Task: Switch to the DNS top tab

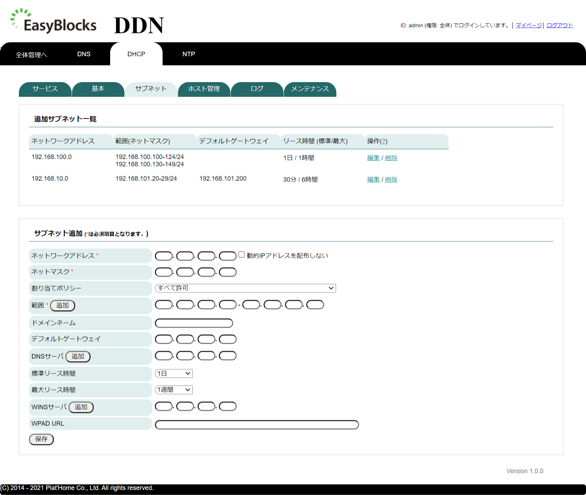Action: (84, 54)
